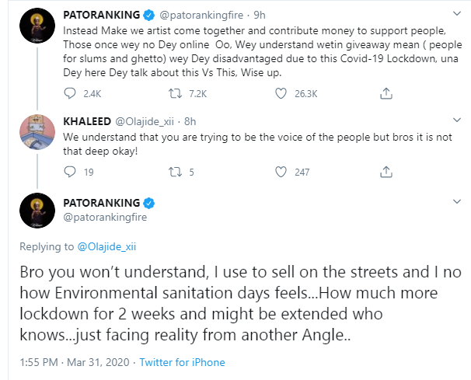Open Patoranking avatar in top tweet

click(x=34, y=26)
